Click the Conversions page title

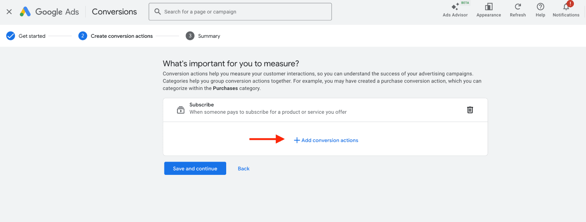114,12
